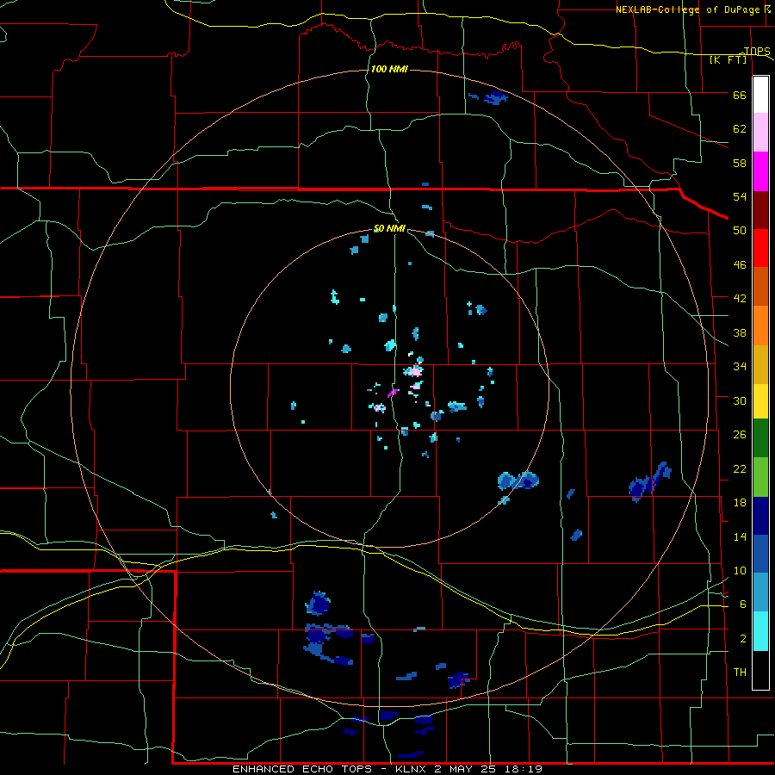The width and height of the screenshot is (775, 775).
Task: Select the 10 scale value
Action: [740, 570]
